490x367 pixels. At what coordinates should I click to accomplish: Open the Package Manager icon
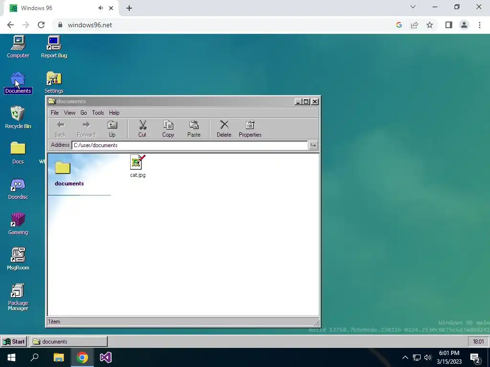tap(18, 297)
